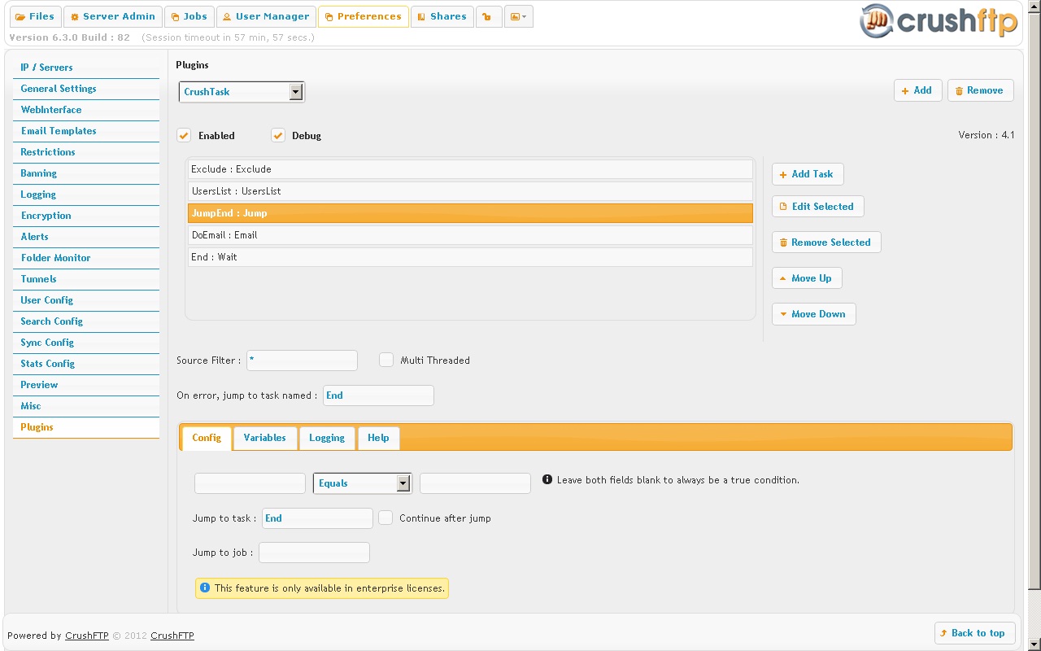Image resolution: width=1041 pixels, height=651 pixels.
Task: Select the DoEmail : Email task row
Action: 470,235
